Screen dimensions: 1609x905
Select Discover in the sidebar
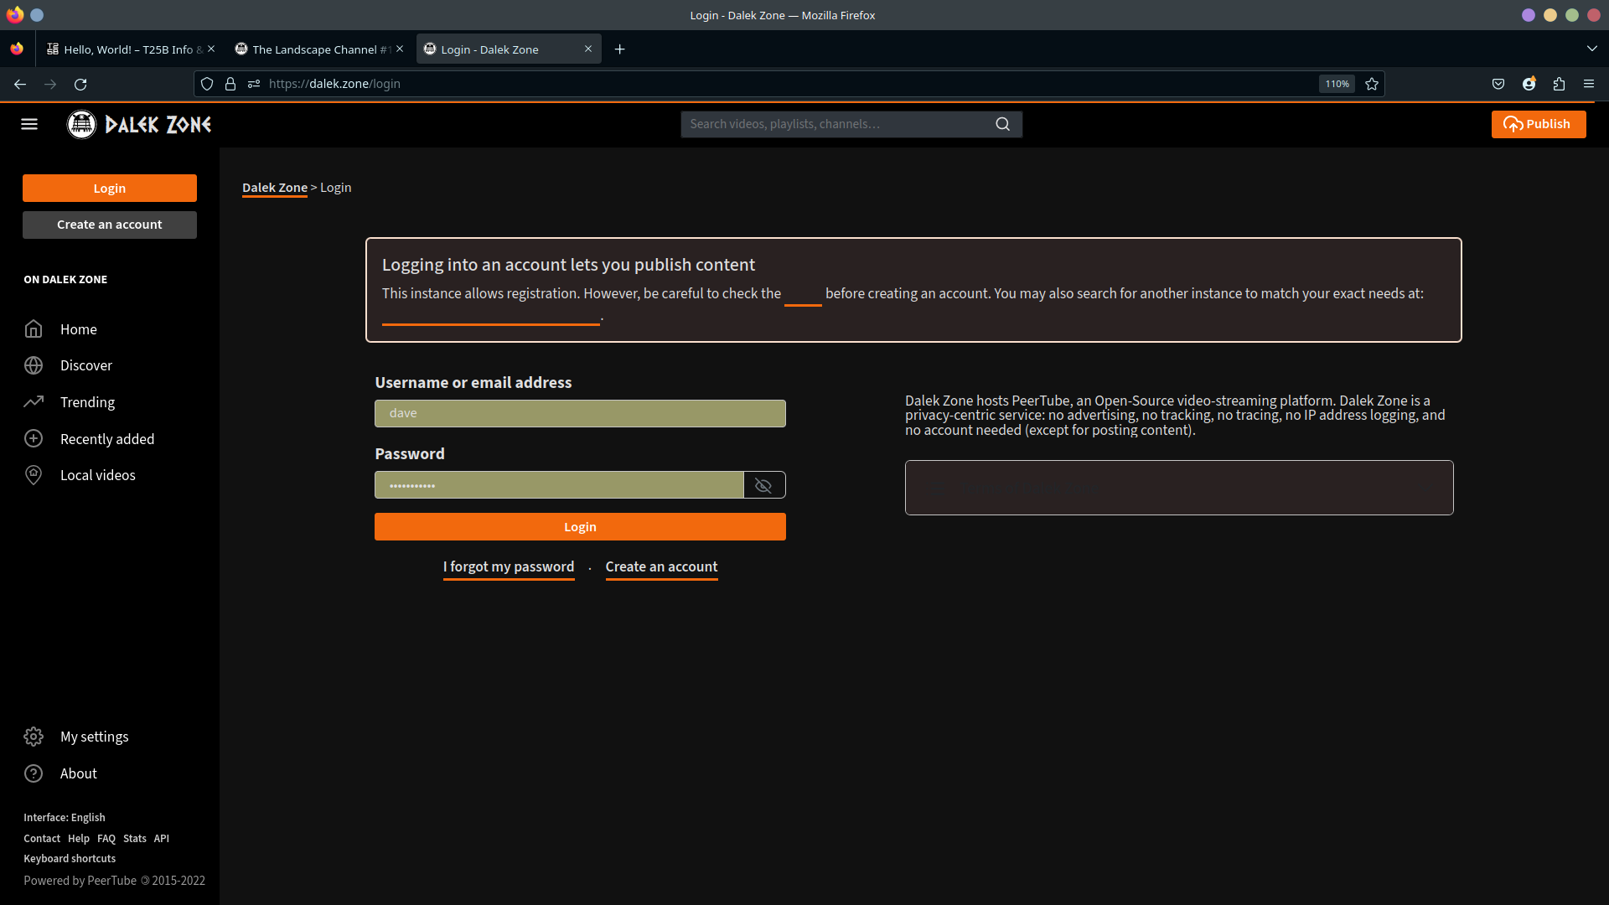click(x=86, y=365)
